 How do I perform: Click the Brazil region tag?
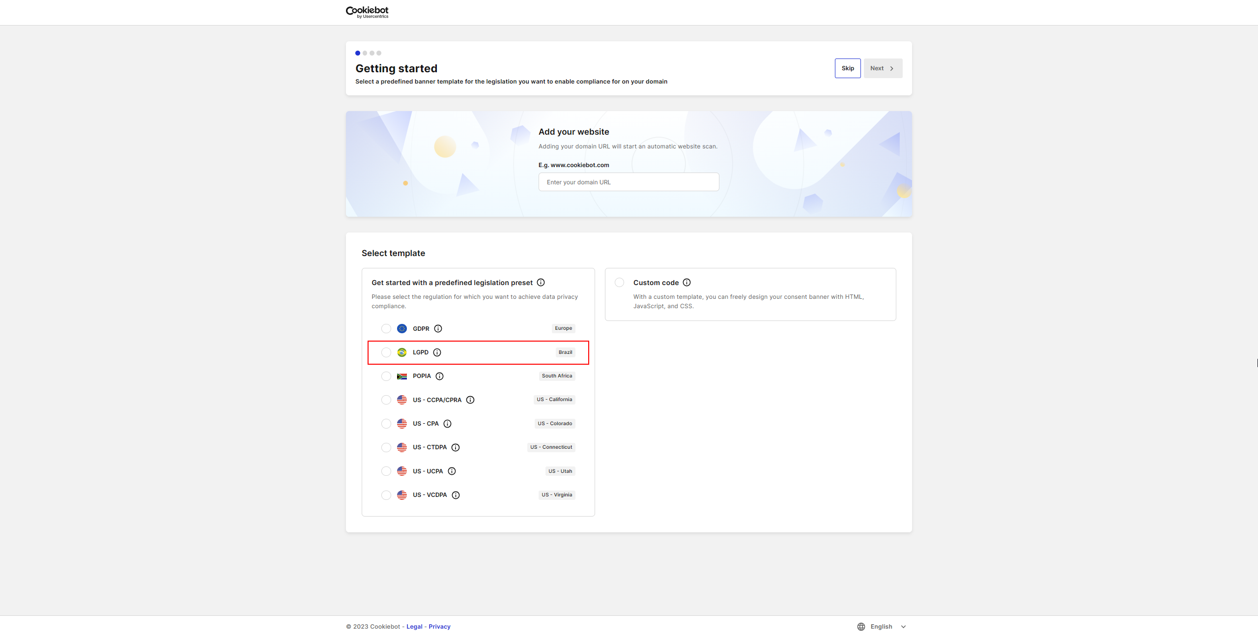pyautogui.click(x=566, y=352)
